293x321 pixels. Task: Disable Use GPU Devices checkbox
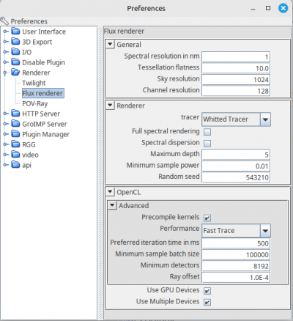pos(207,291)
